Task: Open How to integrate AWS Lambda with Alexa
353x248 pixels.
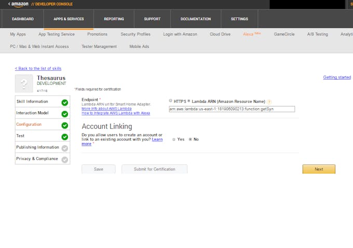Action: 116,113
